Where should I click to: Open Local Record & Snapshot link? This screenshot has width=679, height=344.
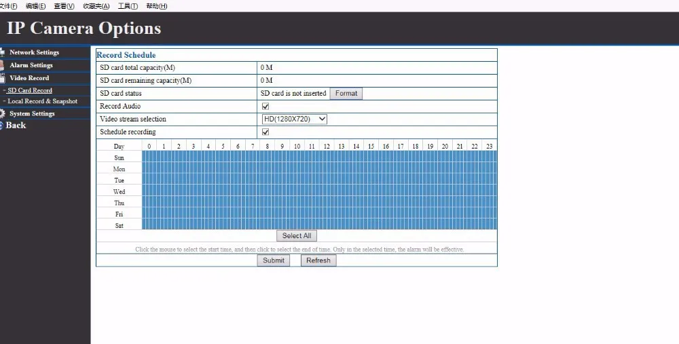tap(42, 101)
